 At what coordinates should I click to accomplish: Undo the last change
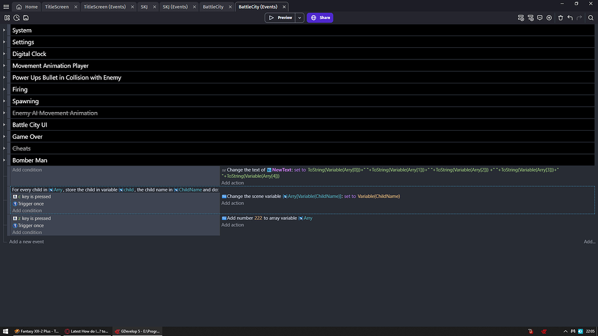click(x=569, y=17)
